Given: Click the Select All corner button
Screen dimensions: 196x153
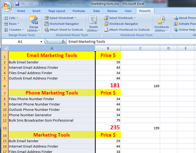Looking at the screenshot, I should tap(5, 48).
